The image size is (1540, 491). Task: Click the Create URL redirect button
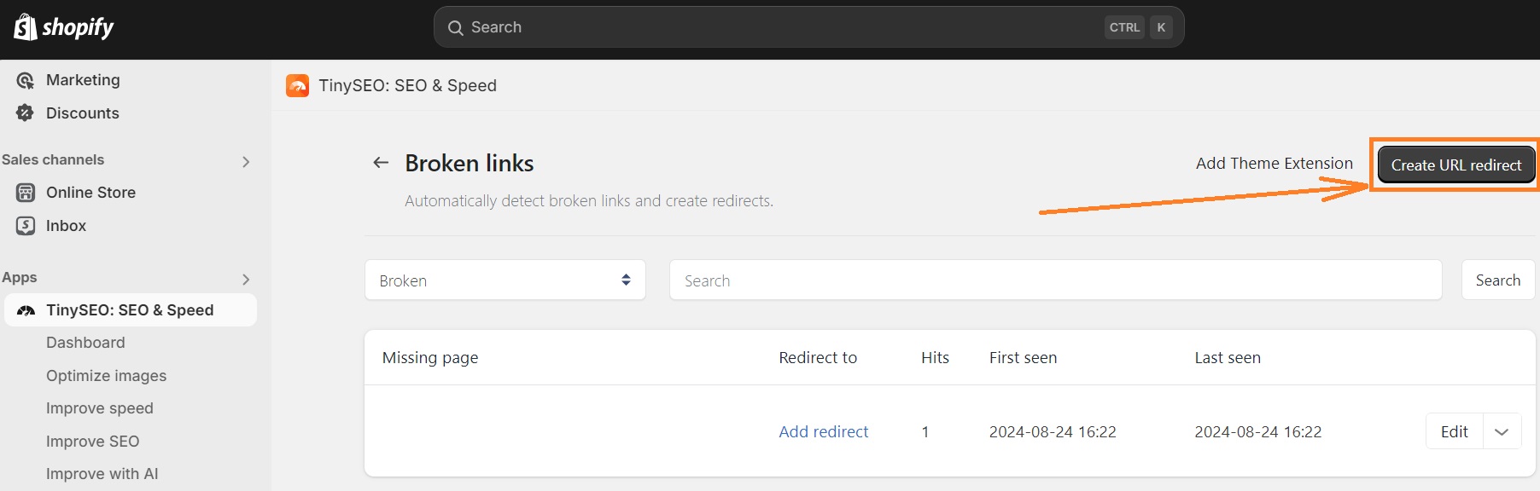[1454, 164]
